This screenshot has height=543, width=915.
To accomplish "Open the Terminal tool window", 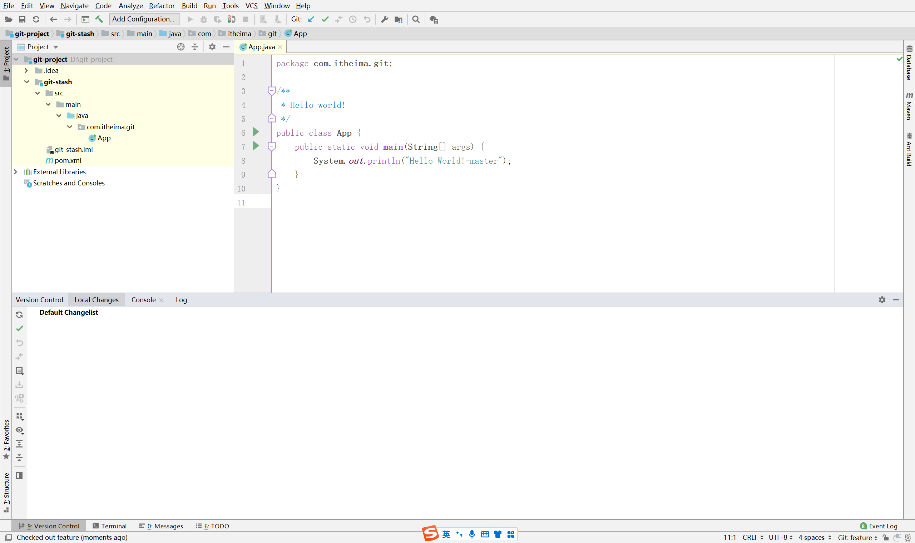I will click(113, 526).
